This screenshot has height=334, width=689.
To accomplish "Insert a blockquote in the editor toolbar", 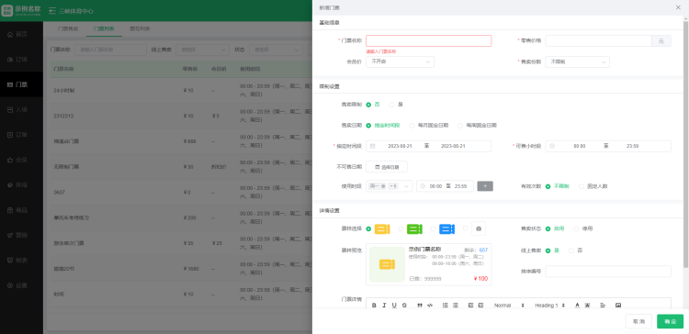I will pyautogui.click(x=420, y=305).
